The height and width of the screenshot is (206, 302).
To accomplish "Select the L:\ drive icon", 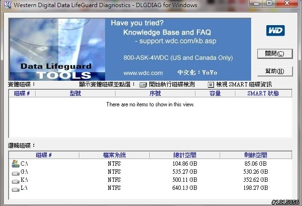I will coord(16,189).
